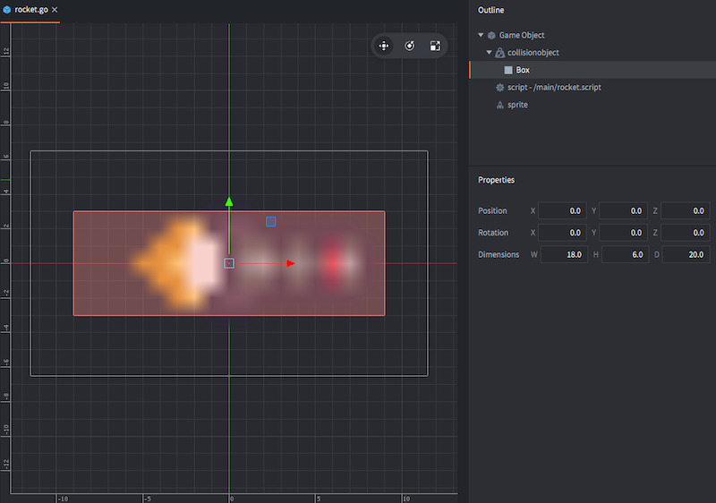
Task: Click the Dimensions W field showing 18.0
Action: [564, 255]
